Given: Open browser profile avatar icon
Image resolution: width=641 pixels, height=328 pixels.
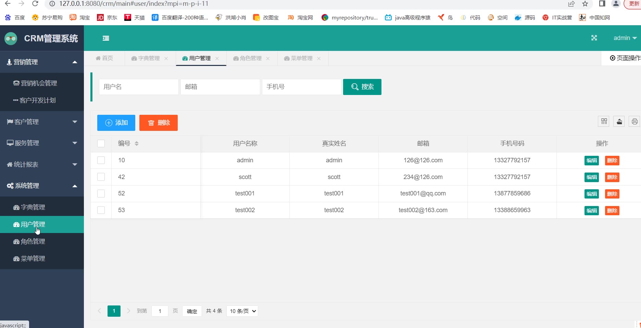Looking at the screenshot, I should pyautogui.click(x=616, y=4).
